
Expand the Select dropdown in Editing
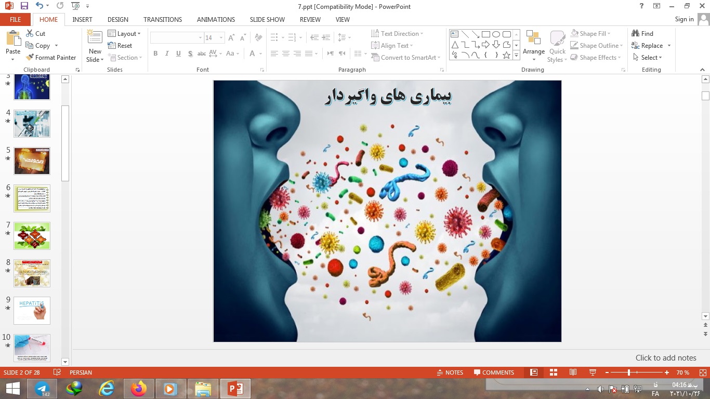[x=651, y=58]
